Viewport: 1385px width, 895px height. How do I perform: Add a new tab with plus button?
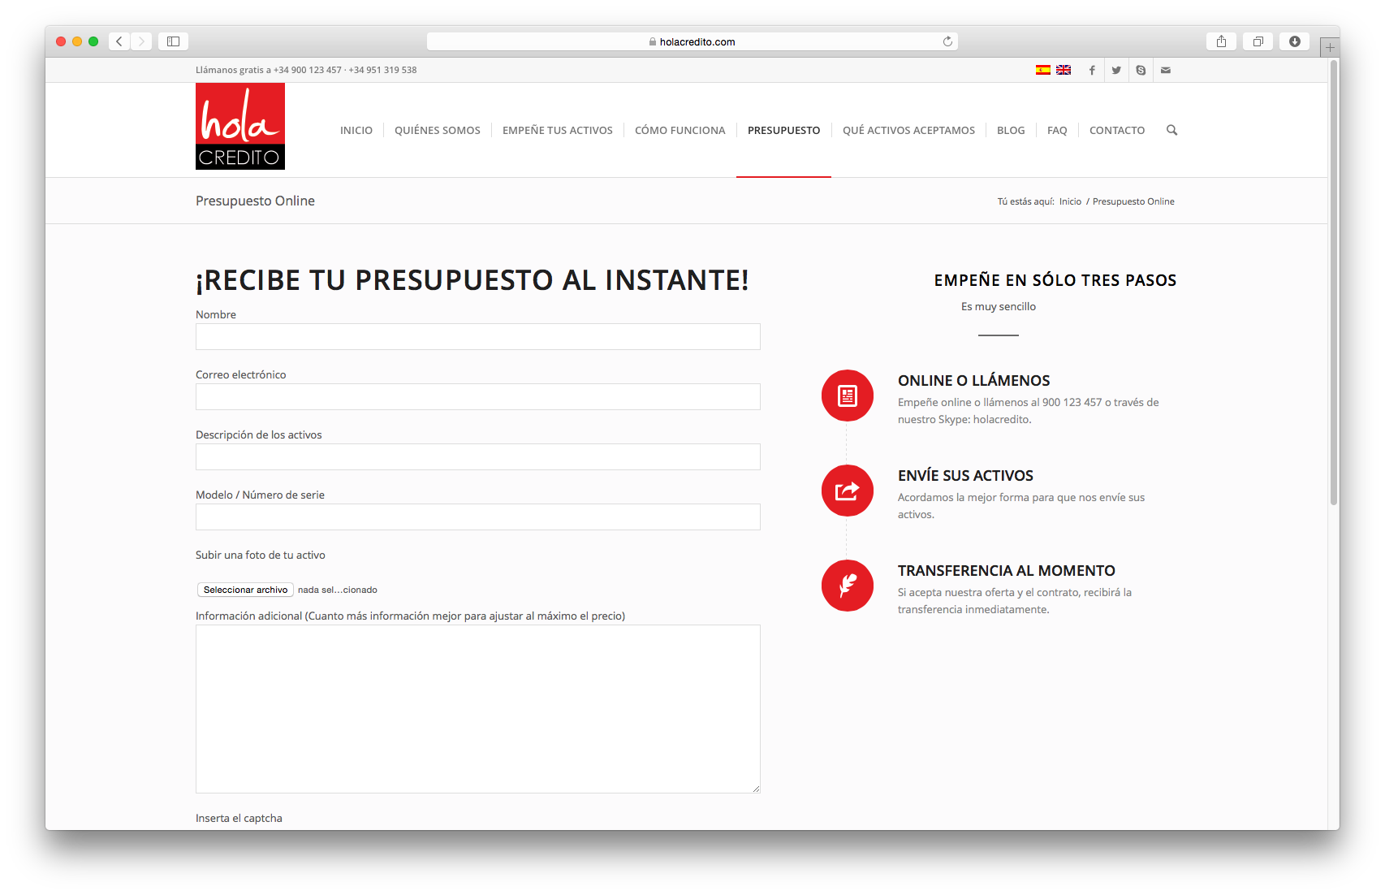click(1330, 47)
